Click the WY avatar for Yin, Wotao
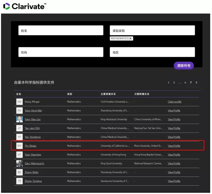212x194 pixels. click(19, 146)
